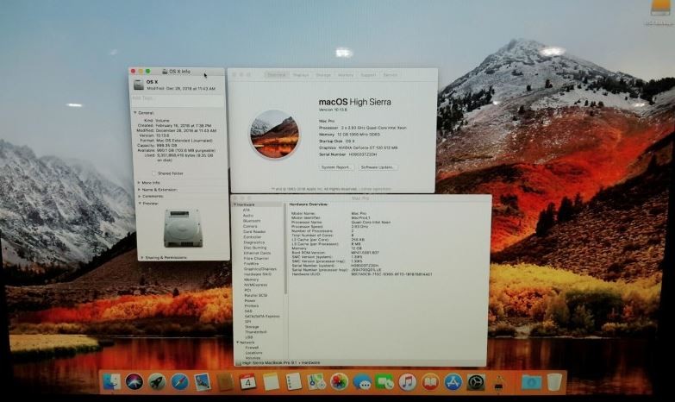Open the yellow Notes icon in Dock
The width and height of the screenshot is (675, 402).
click(272, 382)
